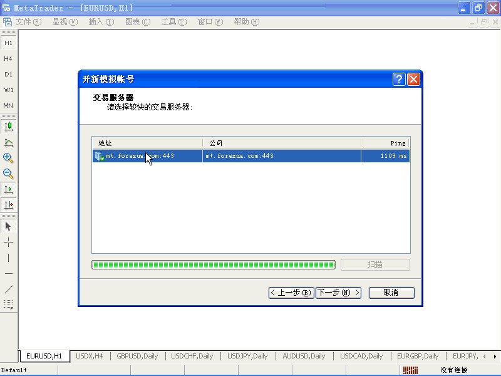
Task: Select the vertical line drawing tool
Action: 8,258
